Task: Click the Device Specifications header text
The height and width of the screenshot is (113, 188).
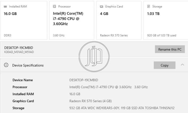Action: click(x=28, y=65)
